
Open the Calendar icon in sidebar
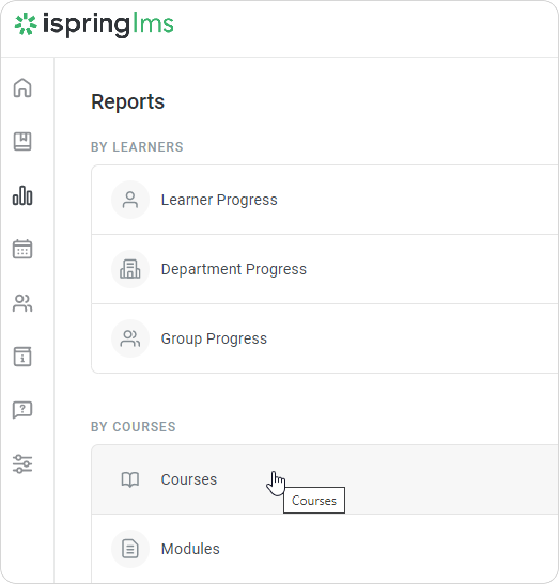[x=22, y=249]
